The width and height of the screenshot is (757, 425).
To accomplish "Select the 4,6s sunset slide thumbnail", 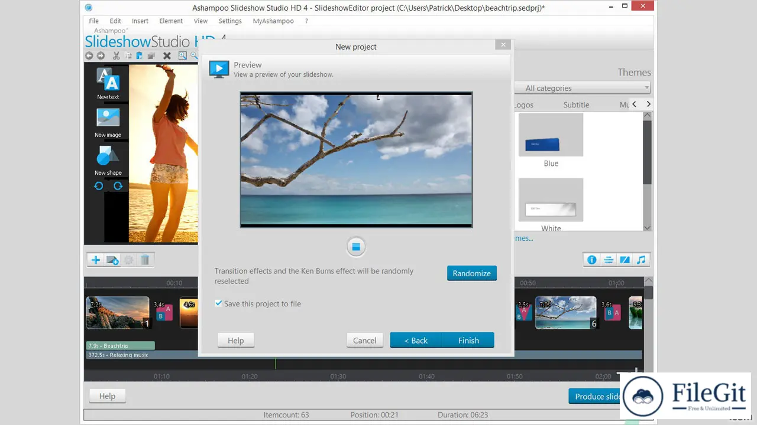I will pyautogui.click(x=189, y=312).
